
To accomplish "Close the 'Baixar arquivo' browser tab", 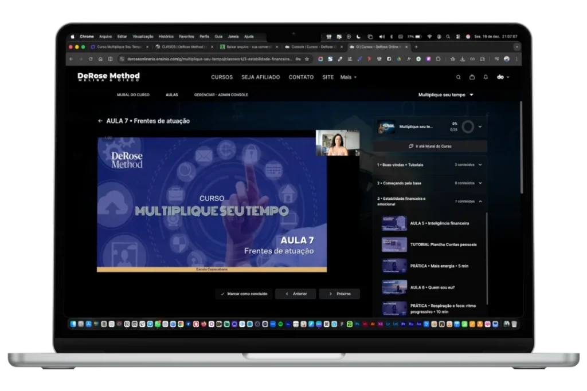I will (277, 47).
